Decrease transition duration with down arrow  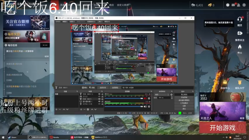click(x=172, y=99)
